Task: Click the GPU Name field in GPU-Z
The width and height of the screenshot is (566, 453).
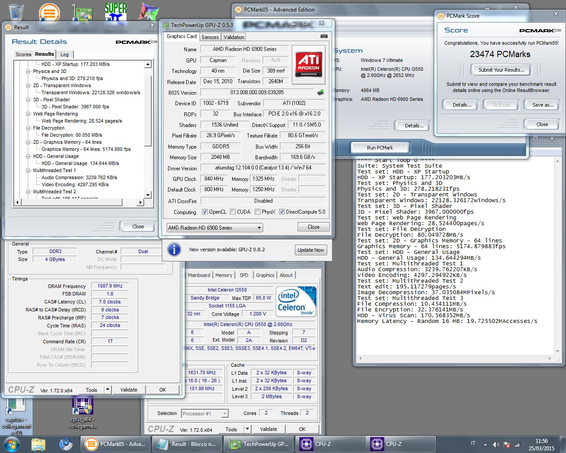Action: (x=245, y=49)
